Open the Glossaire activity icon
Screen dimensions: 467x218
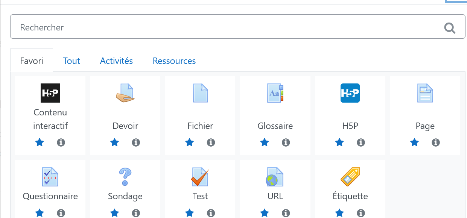275,93
